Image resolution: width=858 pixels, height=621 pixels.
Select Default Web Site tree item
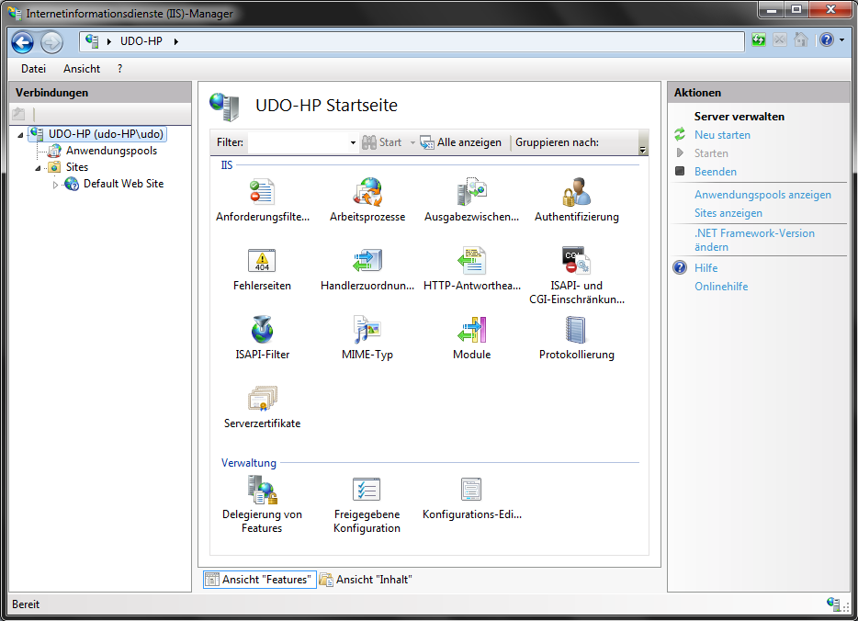123,184
